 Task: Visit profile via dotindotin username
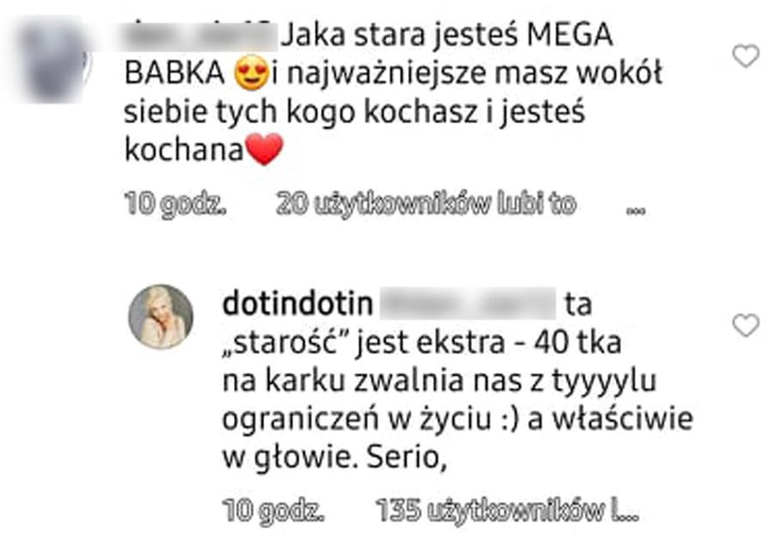[298, 304]
